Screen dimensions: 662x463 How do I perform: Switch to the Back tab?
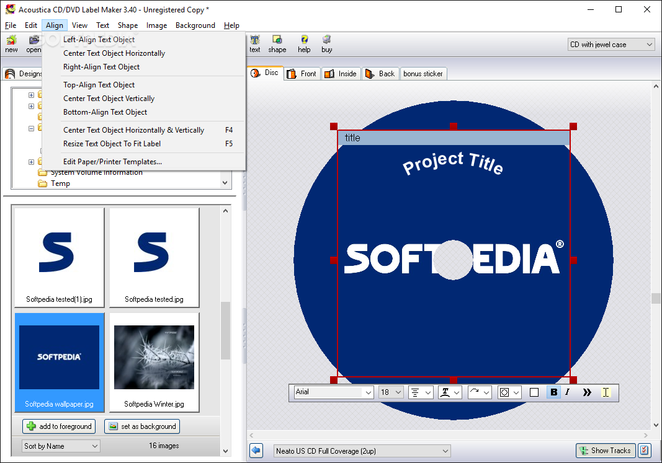(x=380, y=74)
